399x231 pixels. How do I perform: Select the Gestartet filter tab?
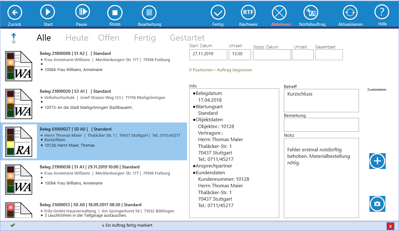coord(187,38)
